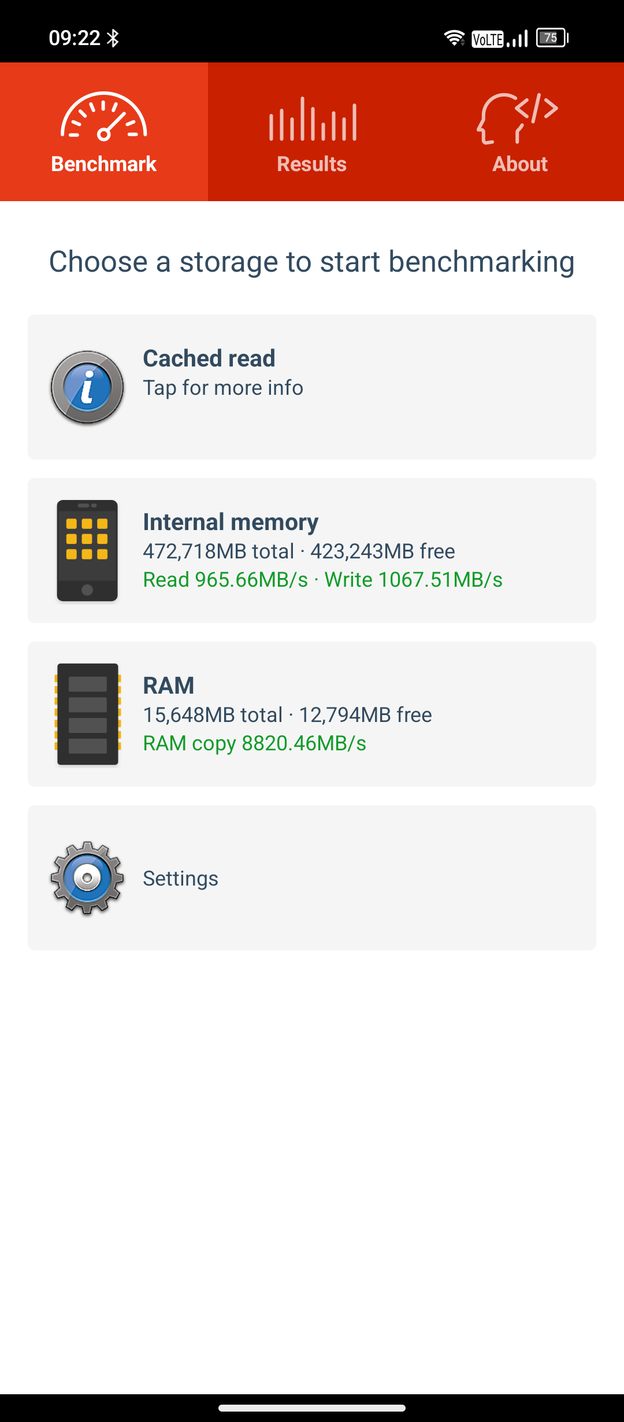624x1422 pixels.
Task: Tap the Bluetooth status icon
Action: pyautogui.click(x=113, y=38)
